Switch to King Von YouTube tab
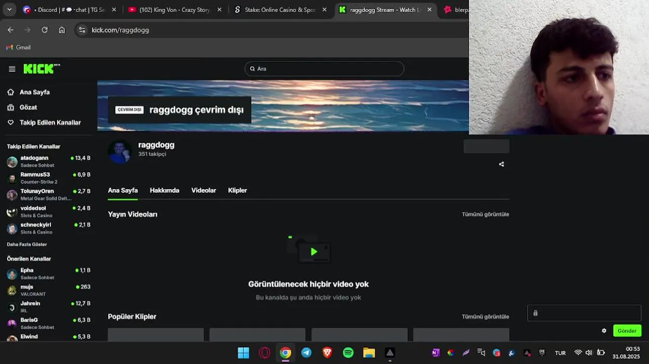The image size is (649, 364). click(174, 10)
